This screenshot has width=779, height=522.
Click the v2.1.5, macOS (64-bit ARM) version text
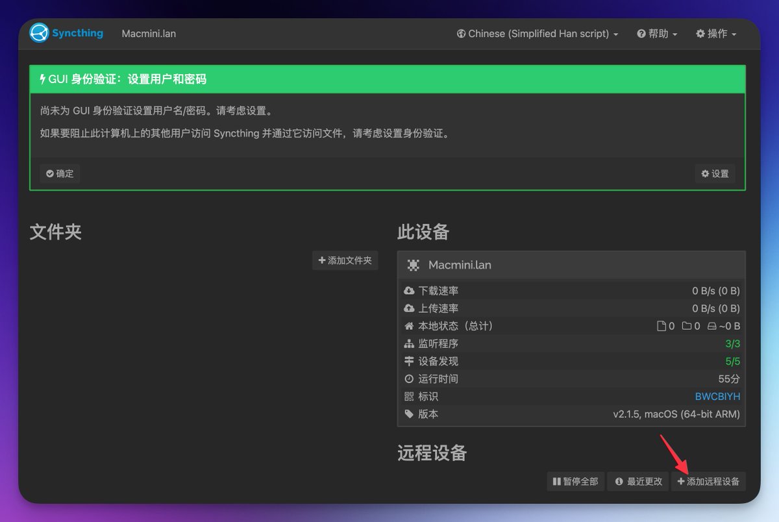coord(676,414)
